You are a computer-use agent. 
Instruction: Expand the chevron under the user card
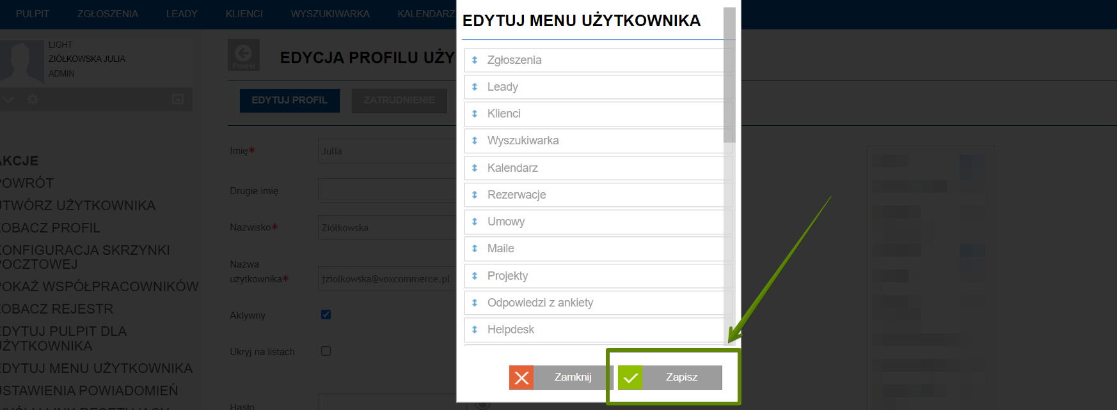[8, 99]
